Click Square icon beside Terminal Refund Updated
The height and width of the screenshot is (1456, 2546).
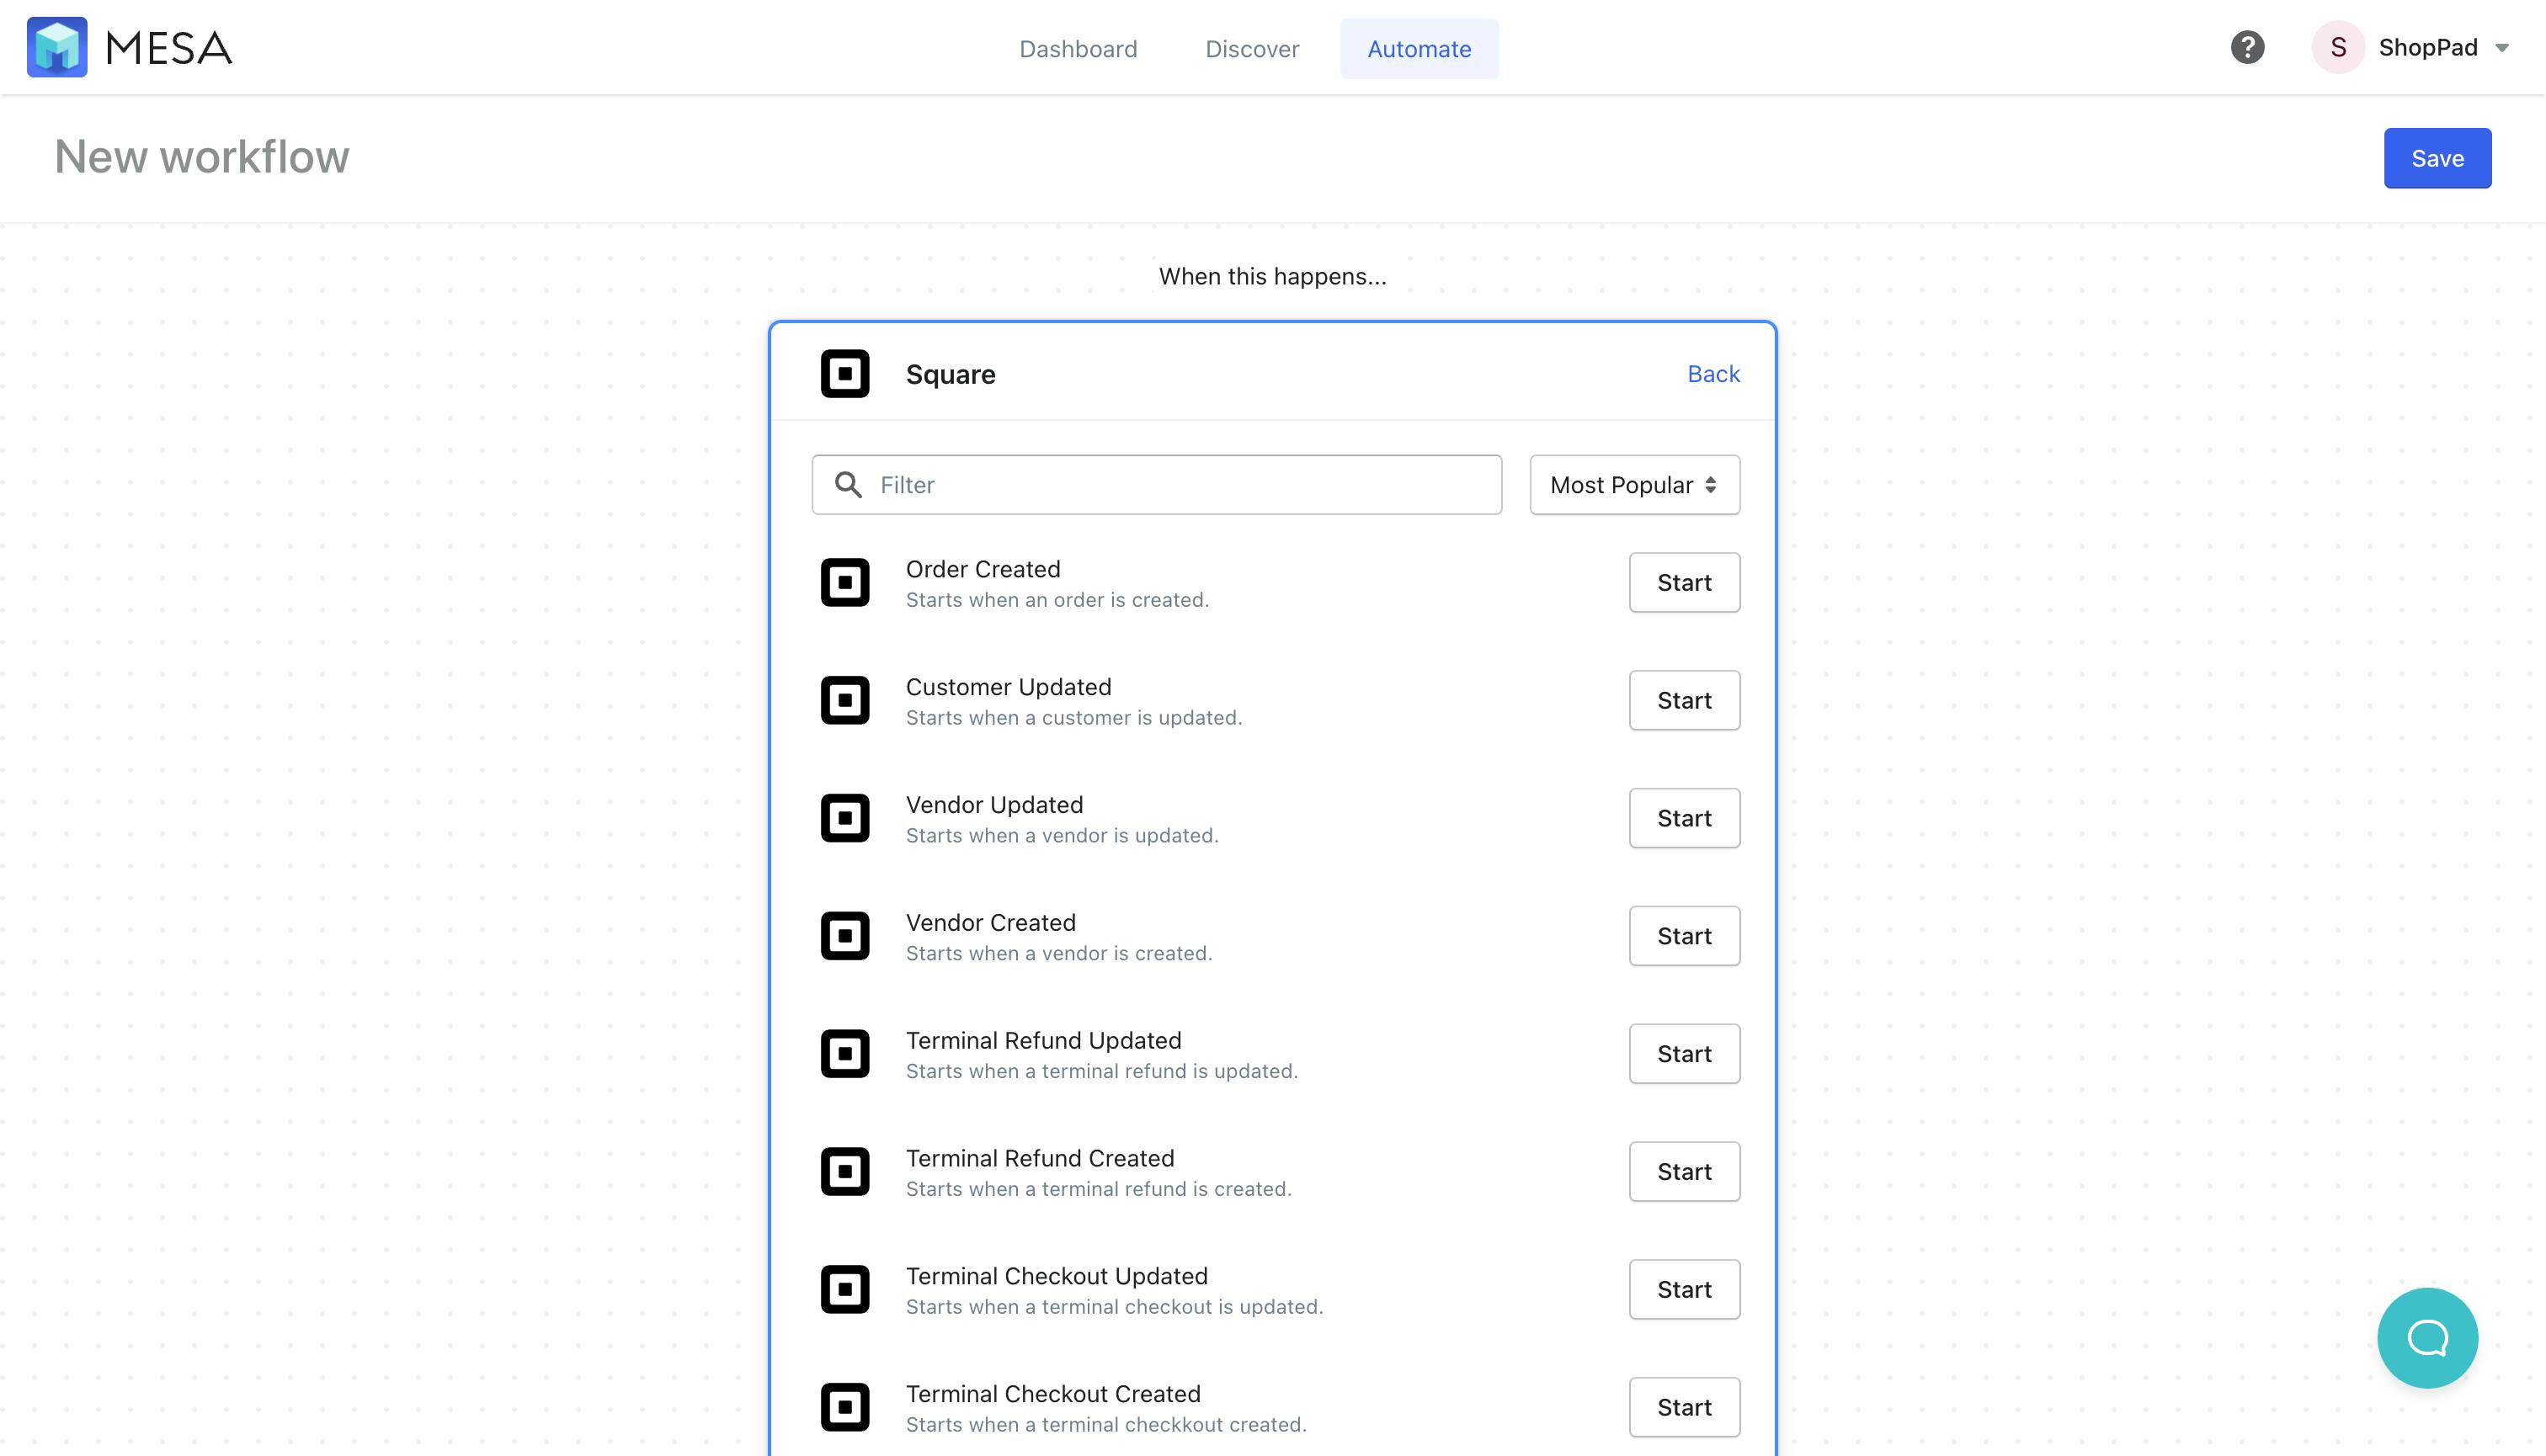(x=844, y=1054)
